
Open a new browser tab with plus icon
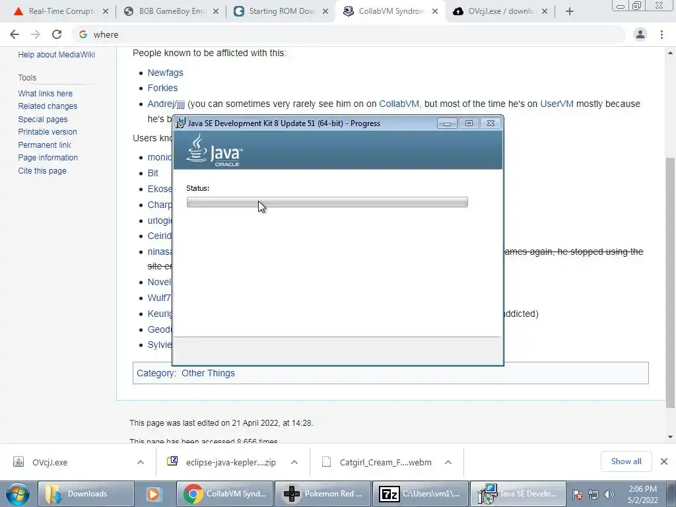point(570,11)
